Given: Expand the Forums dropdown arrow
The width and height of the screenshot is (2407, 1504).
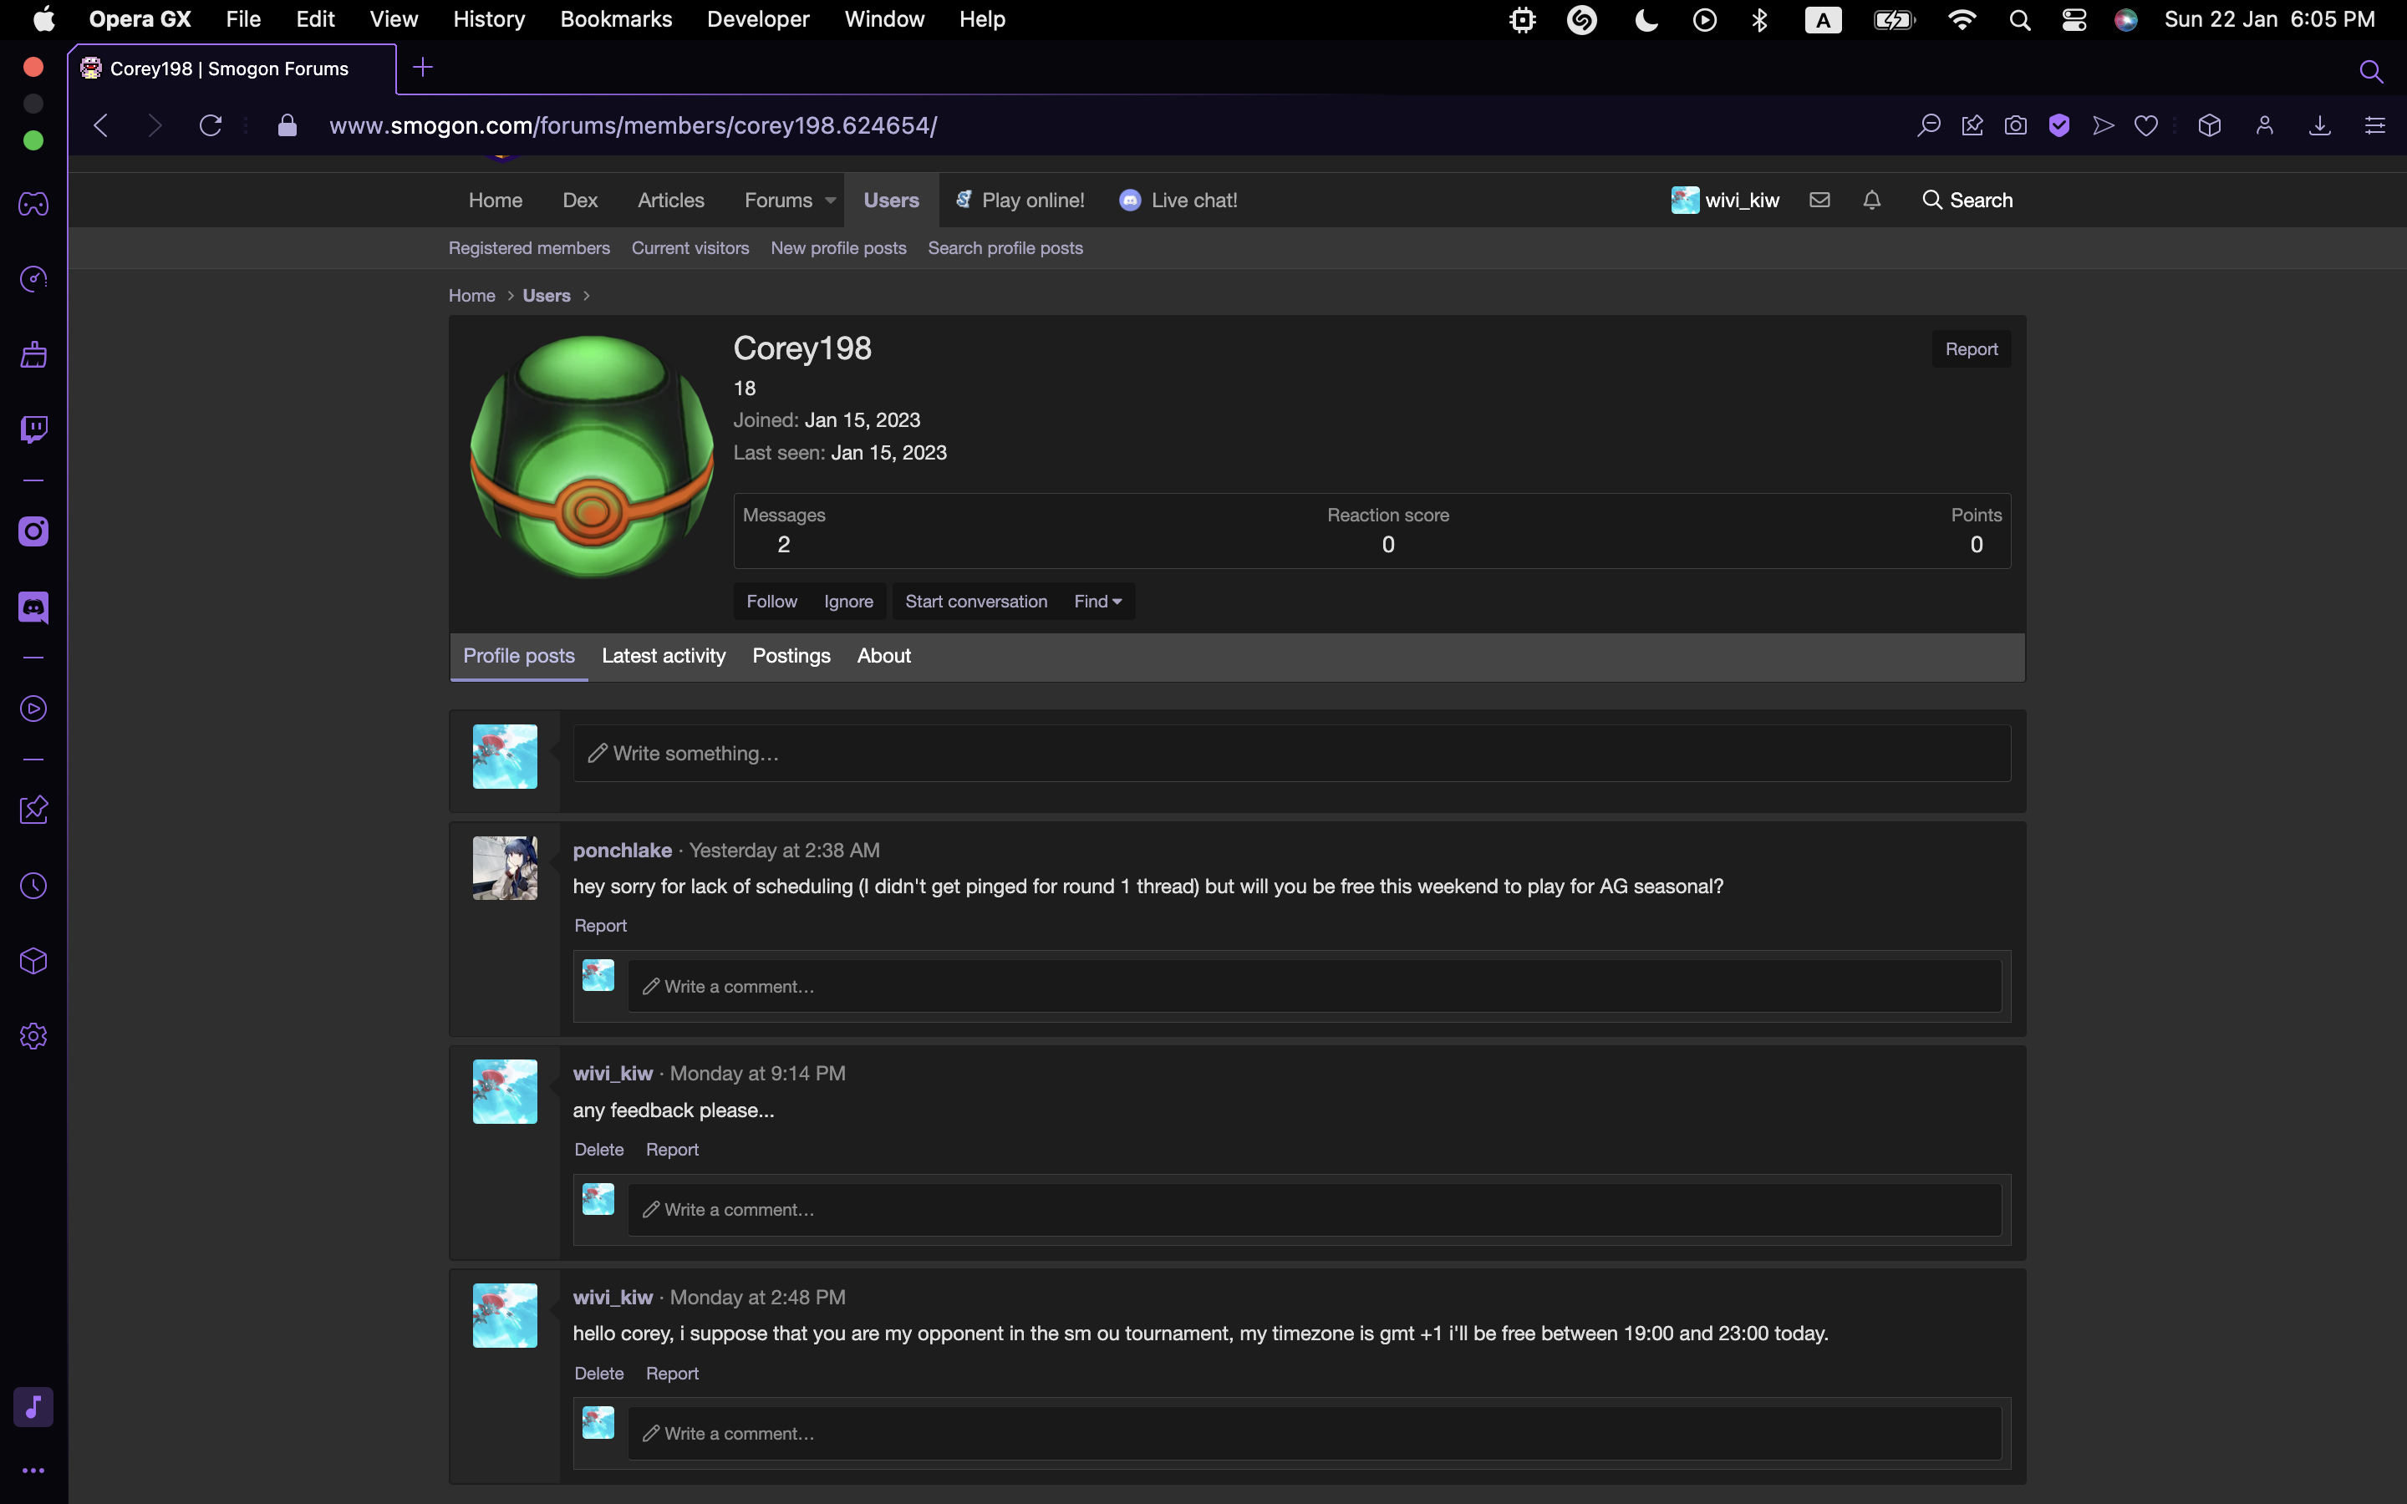Looking at the screenshot, I should 831,200.
